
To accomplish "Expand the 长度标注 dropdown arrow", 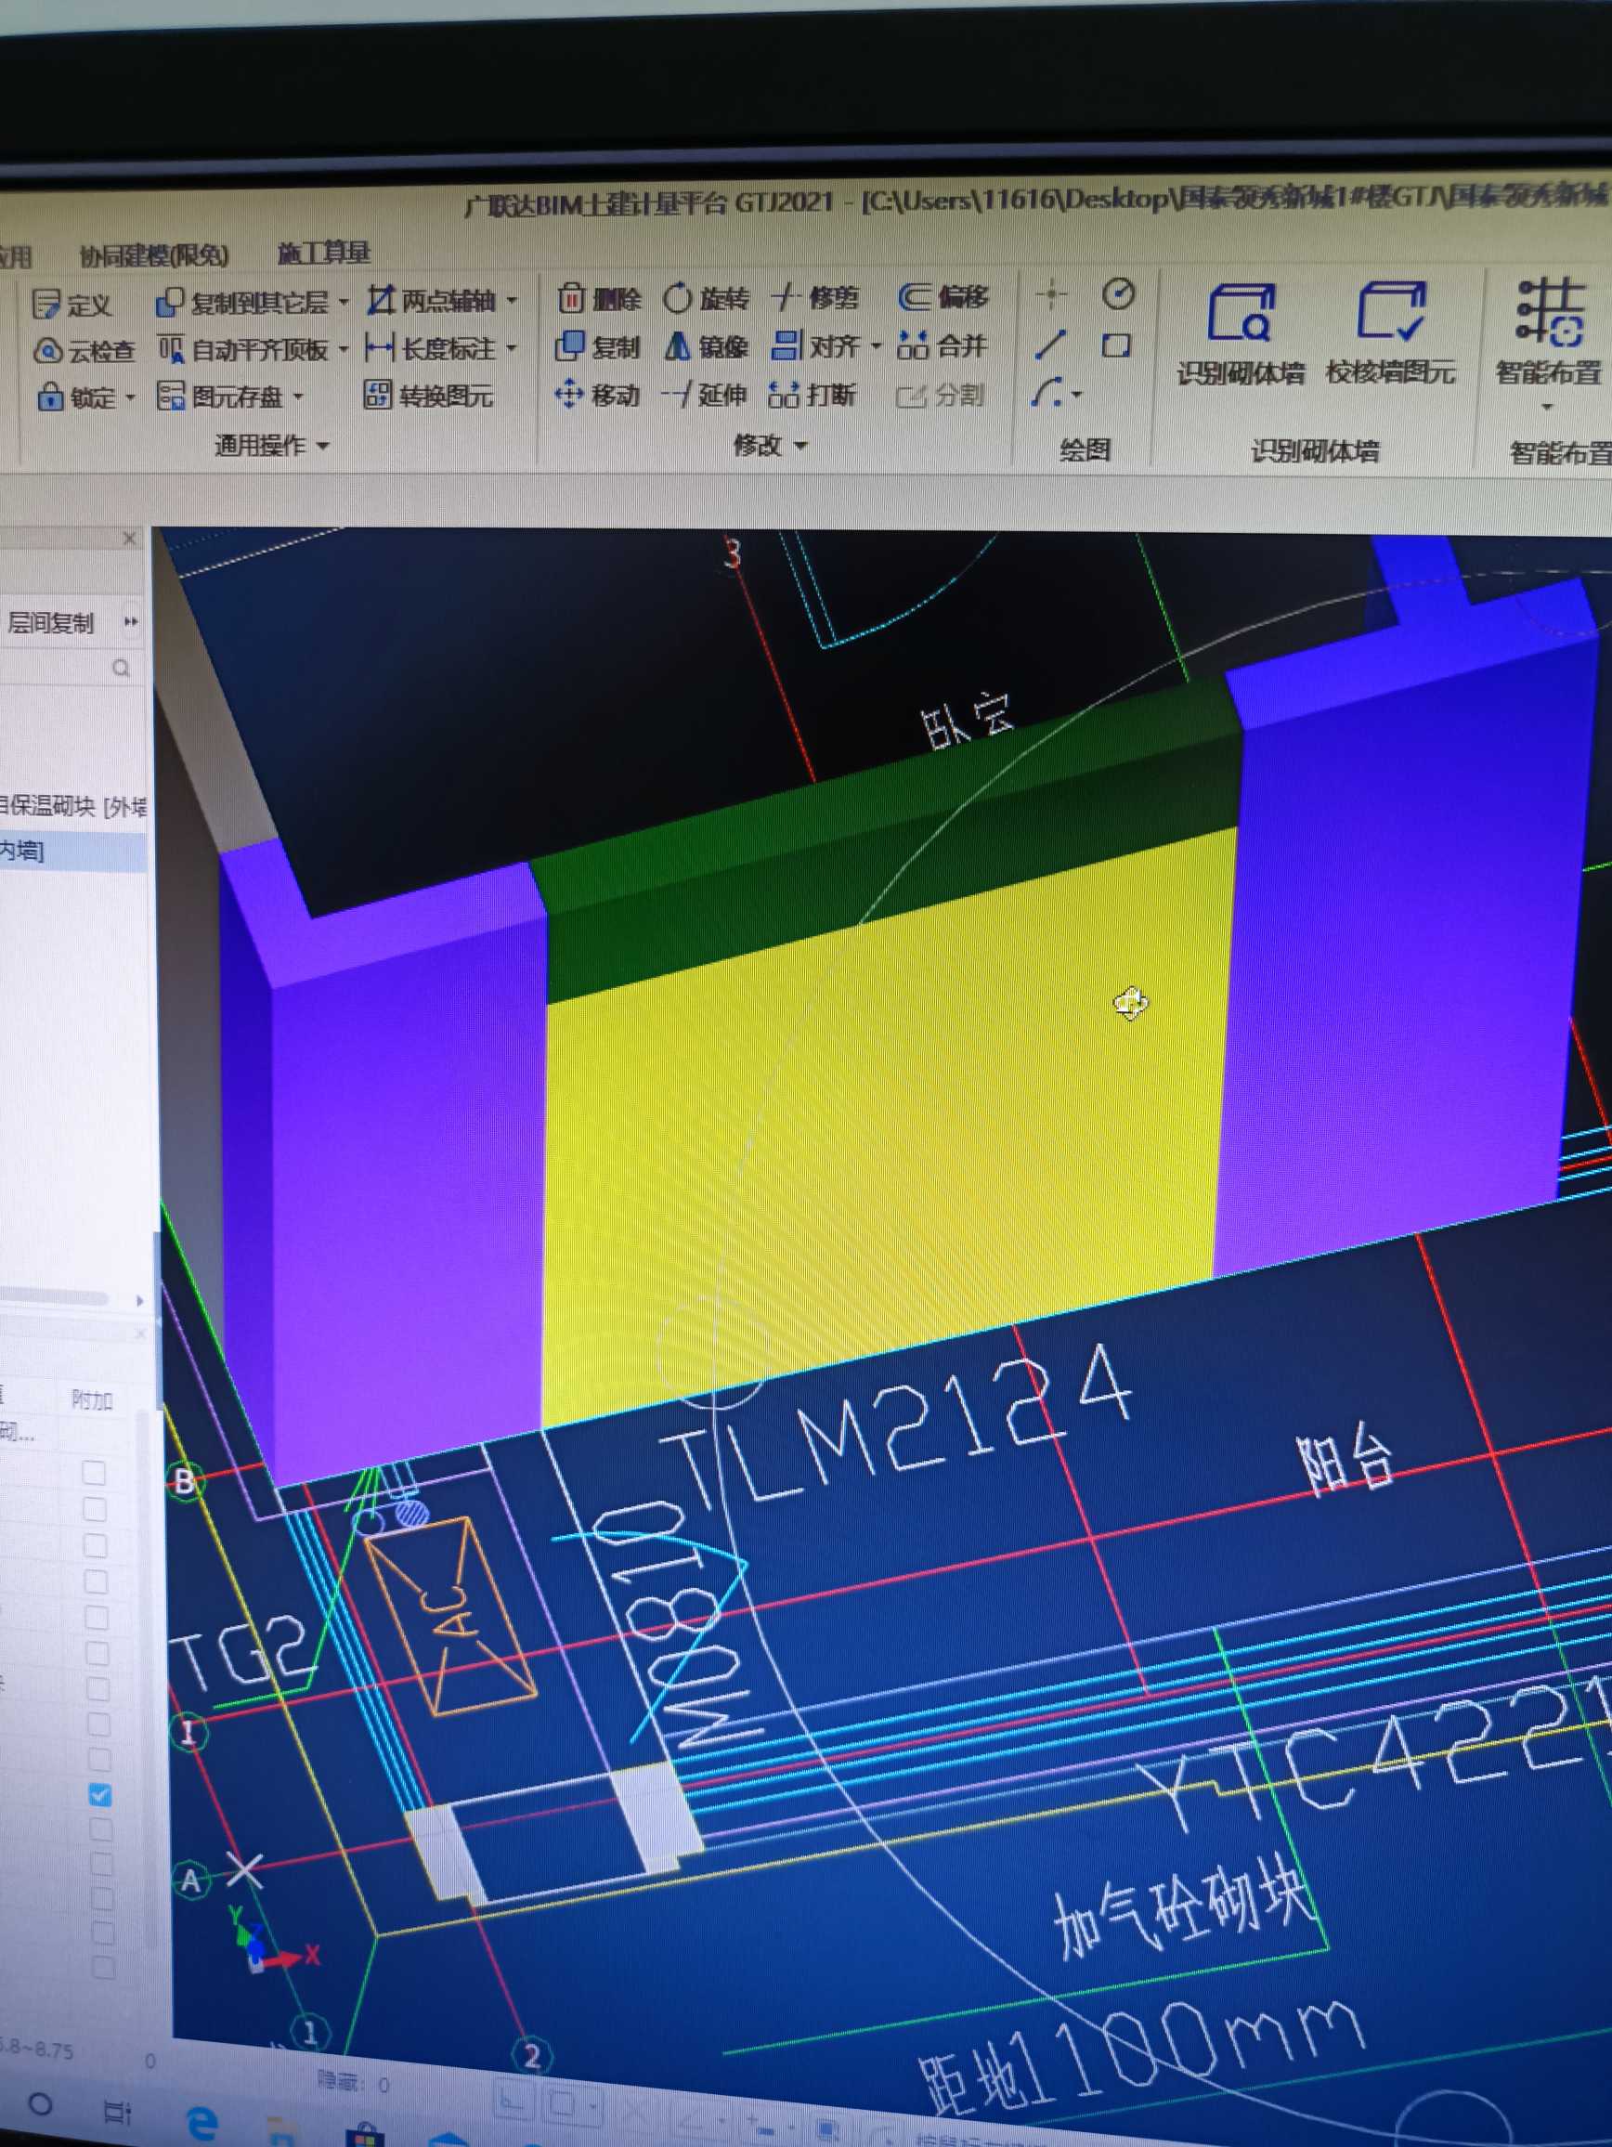I will [511, 346].
